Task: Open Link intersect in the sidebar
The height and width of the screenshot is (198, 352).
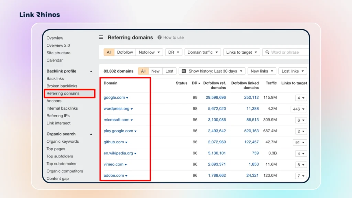Action: [x=58, y=123]
